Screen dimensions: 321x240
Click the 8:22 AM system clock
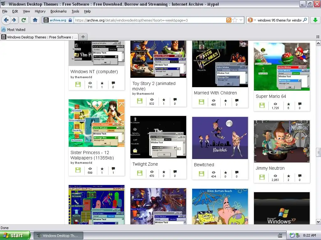click(x=309, y=235)
